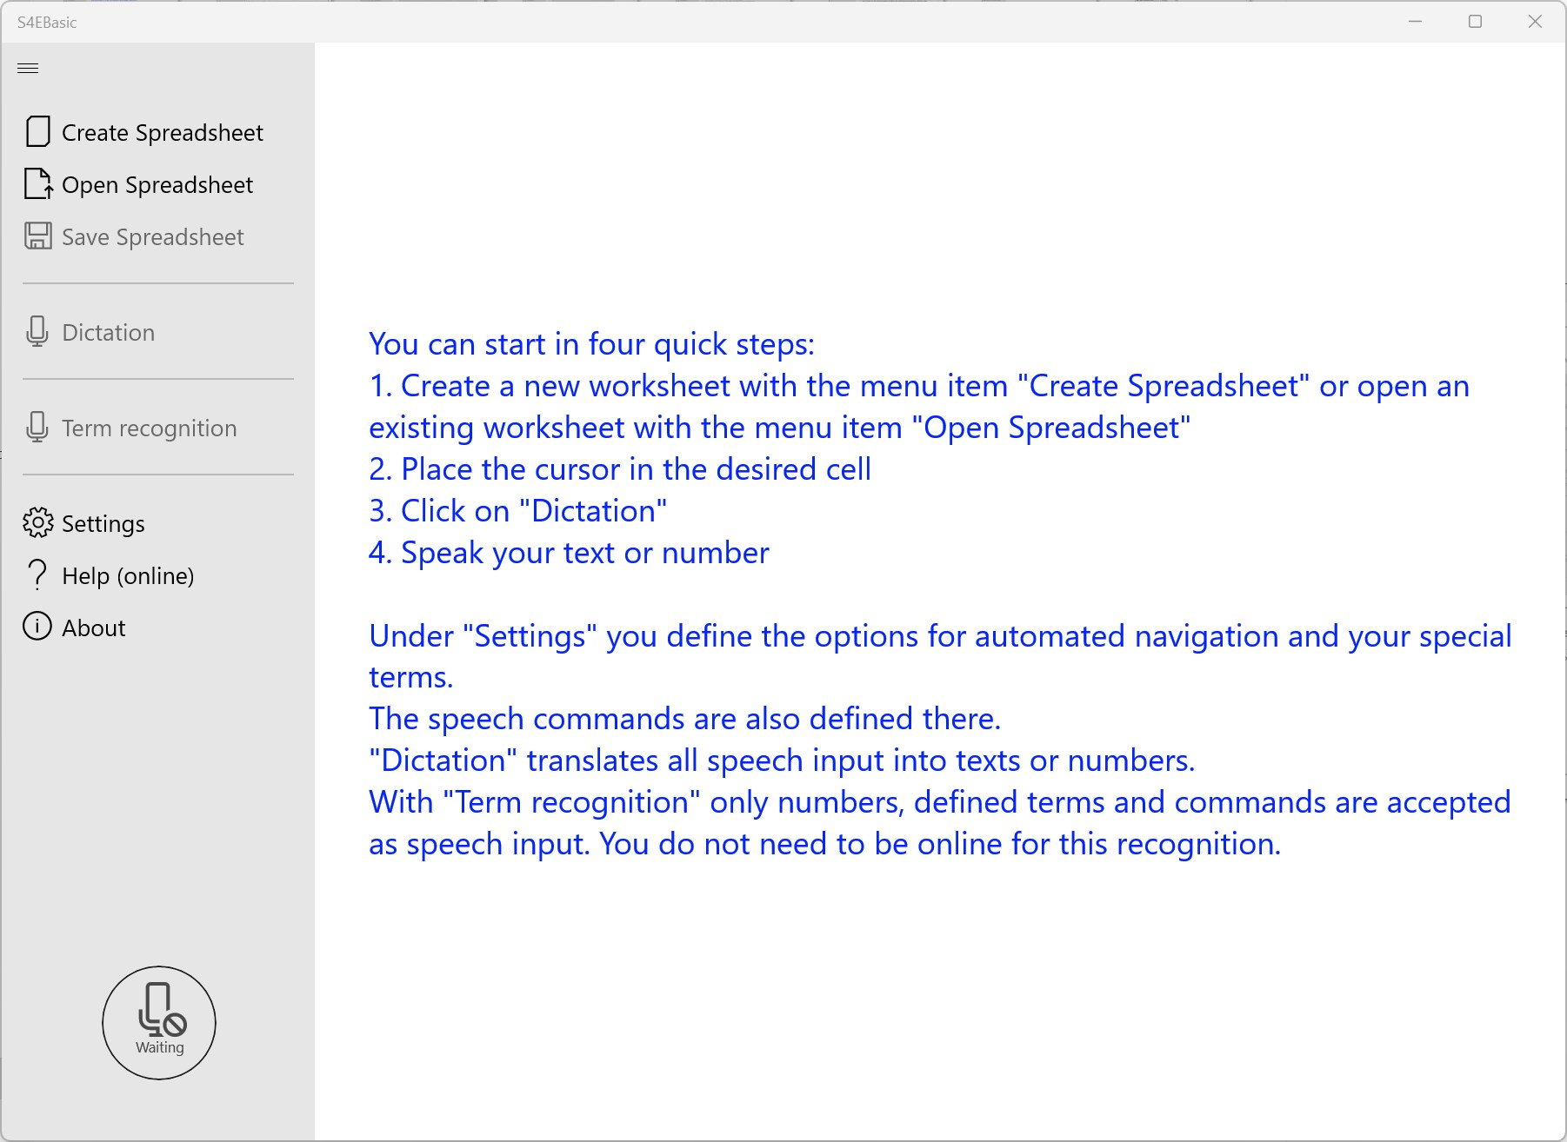Open the About label
Screen dimensions: 1567x1142
point(94,628)
